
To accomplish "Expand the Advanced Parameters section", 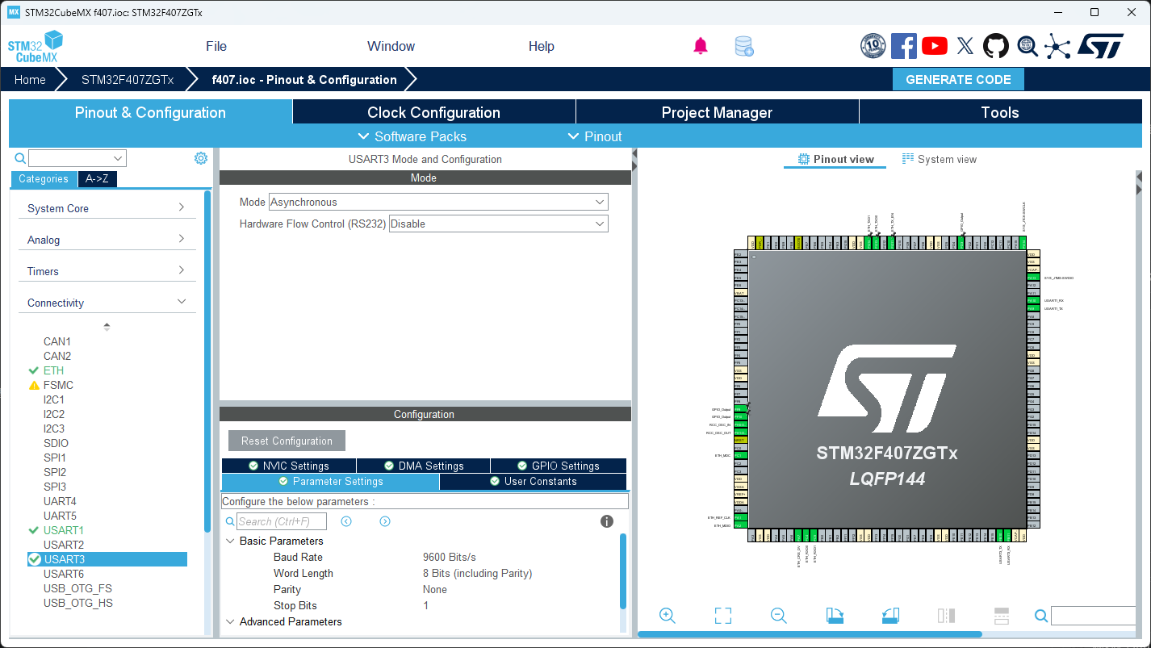I will [231, 621].
